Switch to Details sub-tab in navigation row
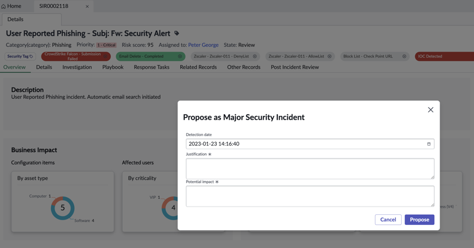 [44, 67]
